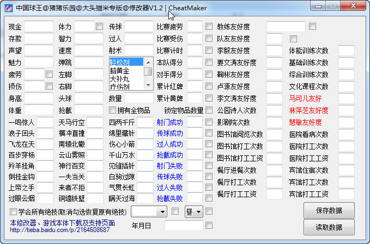Click the 保存数据 button
The image size is (370, 244).
(329, 210)
